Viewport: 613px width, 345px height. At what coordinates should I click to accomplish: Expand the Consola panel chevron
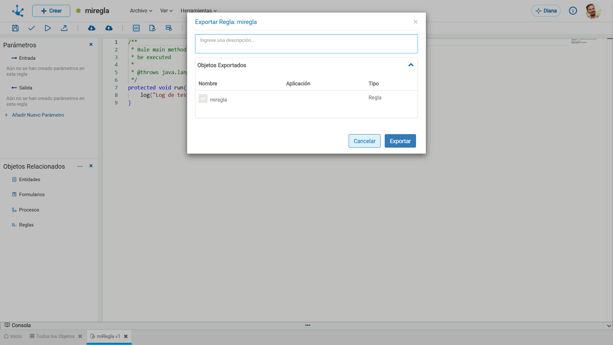click(609, 326)
